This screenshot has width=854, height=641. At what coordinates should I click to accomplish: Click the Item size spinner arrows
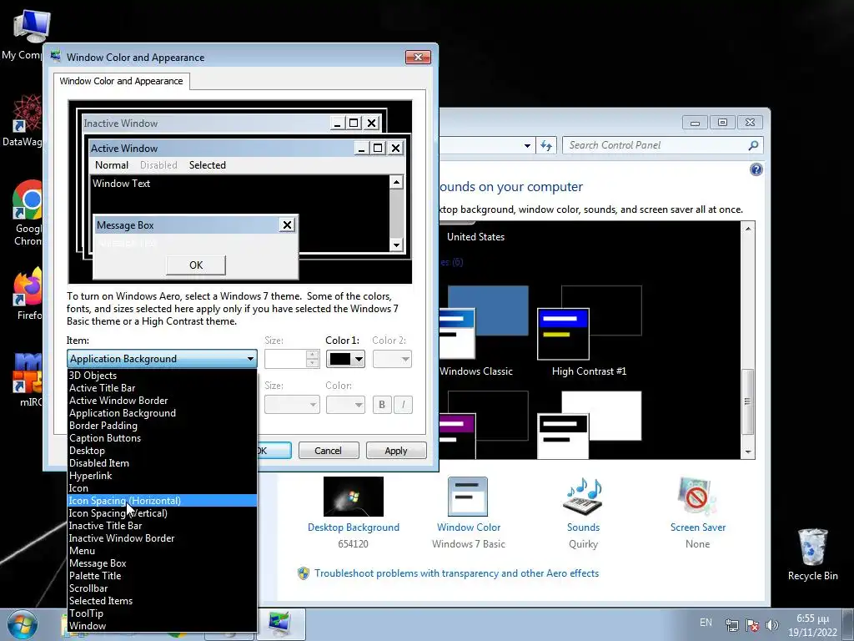312,359
